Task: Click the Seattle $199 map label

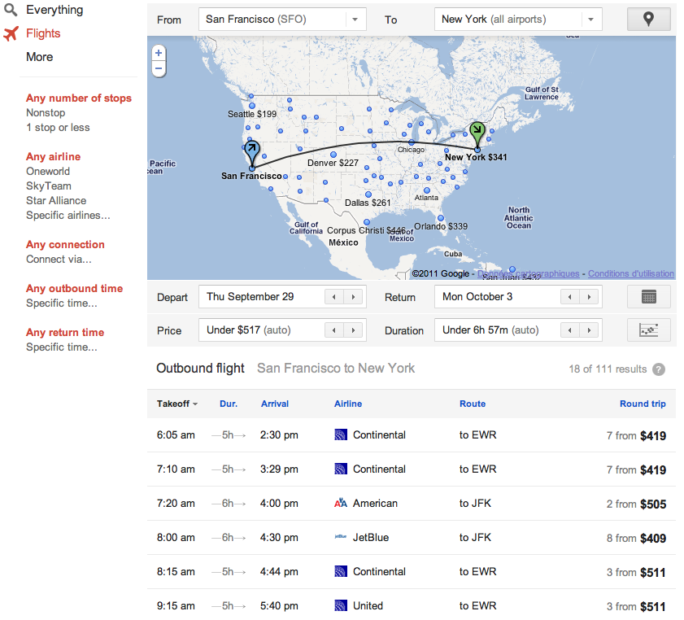Action: [252, 114]
